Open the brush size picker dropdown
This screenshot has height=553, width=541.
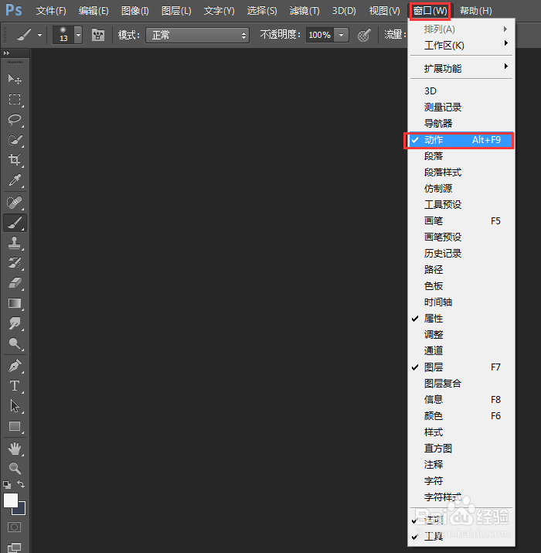[x=78, y=35]
